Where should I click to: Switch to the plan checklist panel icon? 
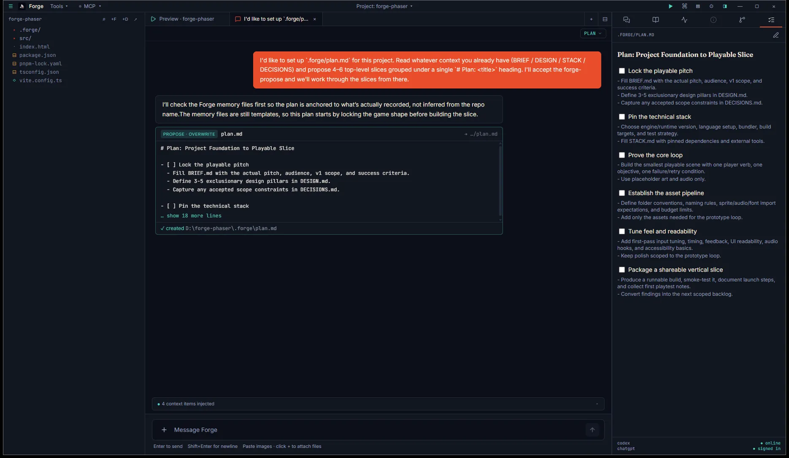coord(771,20)
